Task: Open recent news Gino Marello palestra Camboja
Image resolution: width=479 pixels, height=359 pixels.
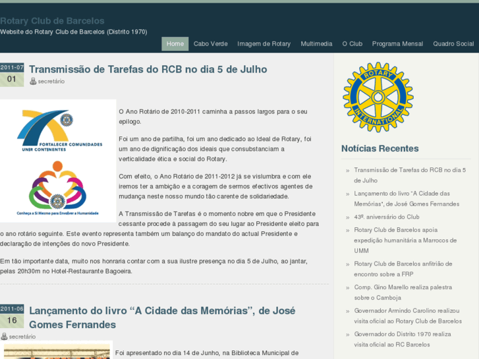Action: (x=403, y=292)
